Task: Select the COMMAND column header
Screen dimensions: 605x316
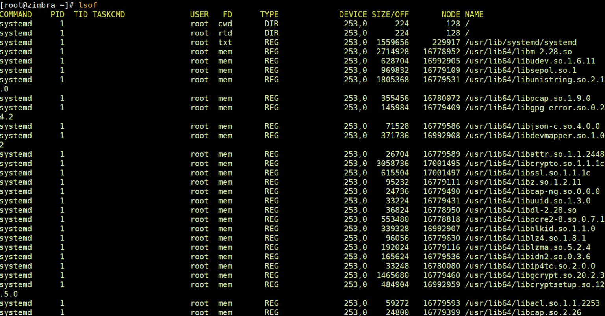Action: 16,14
